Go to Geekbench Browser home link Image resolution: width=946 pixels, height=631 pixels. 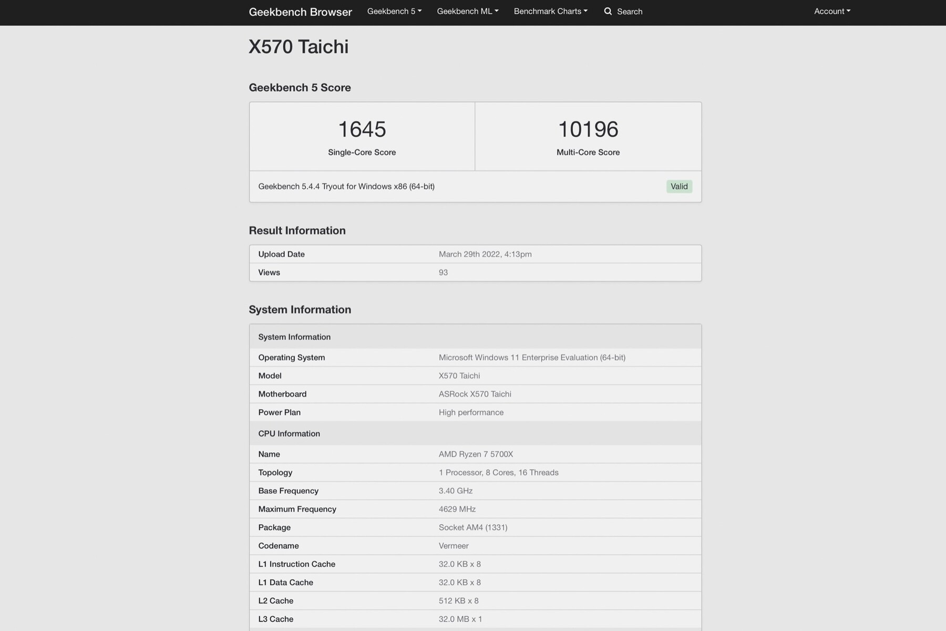[x=300, y=12]
